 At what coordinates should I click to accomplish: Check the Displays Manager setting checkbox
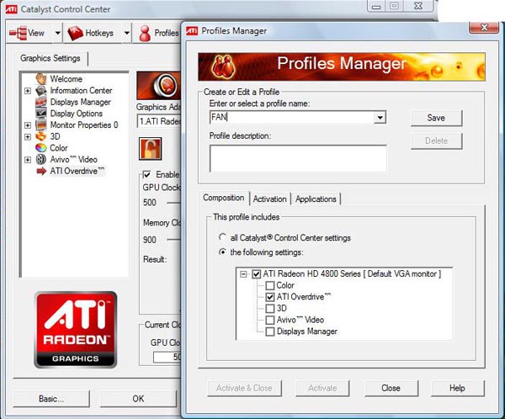270,331
